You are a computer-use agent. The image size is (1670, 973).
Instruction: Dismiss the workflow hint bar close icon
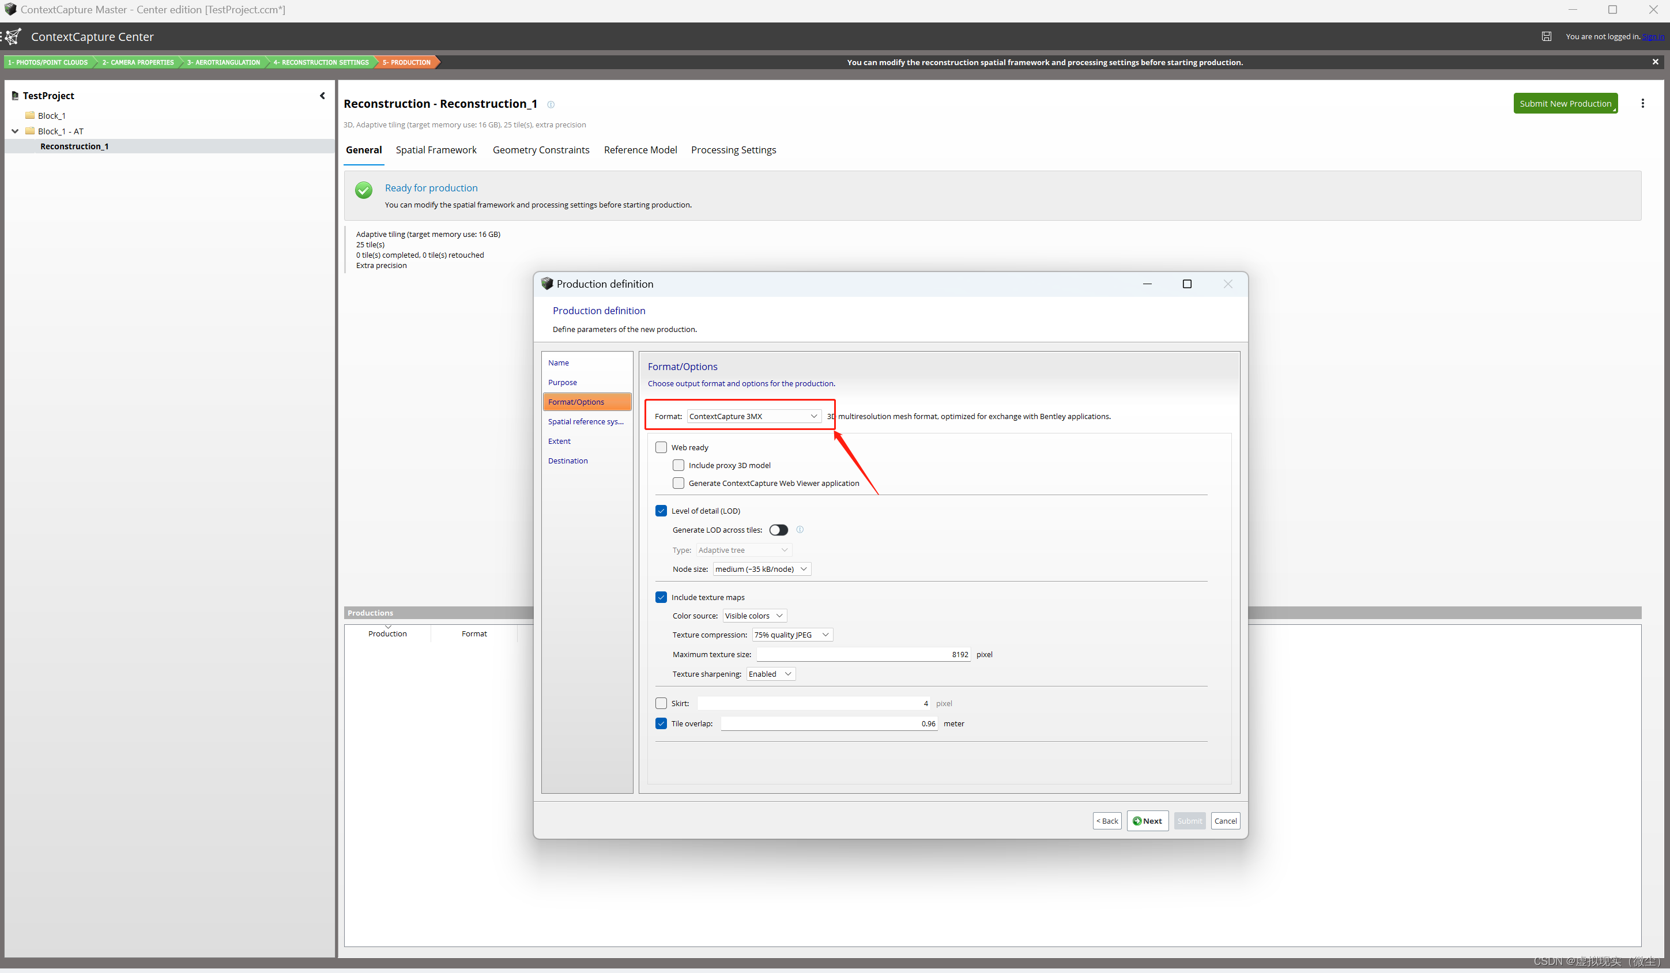[1656, 62]
